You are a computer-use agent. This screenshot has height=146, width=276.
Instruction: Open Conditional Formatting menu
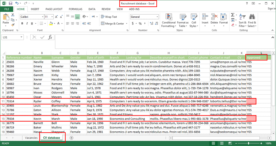(169, 20)
